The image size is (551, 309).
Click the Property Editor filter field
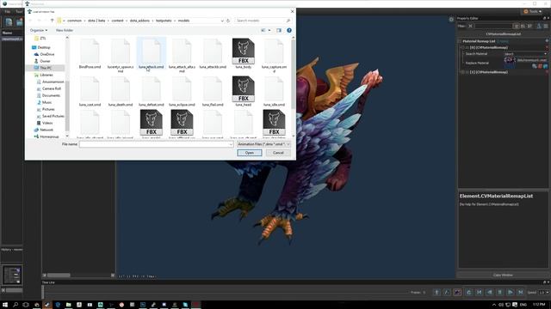pyautogui.click(x=493, y=26)
